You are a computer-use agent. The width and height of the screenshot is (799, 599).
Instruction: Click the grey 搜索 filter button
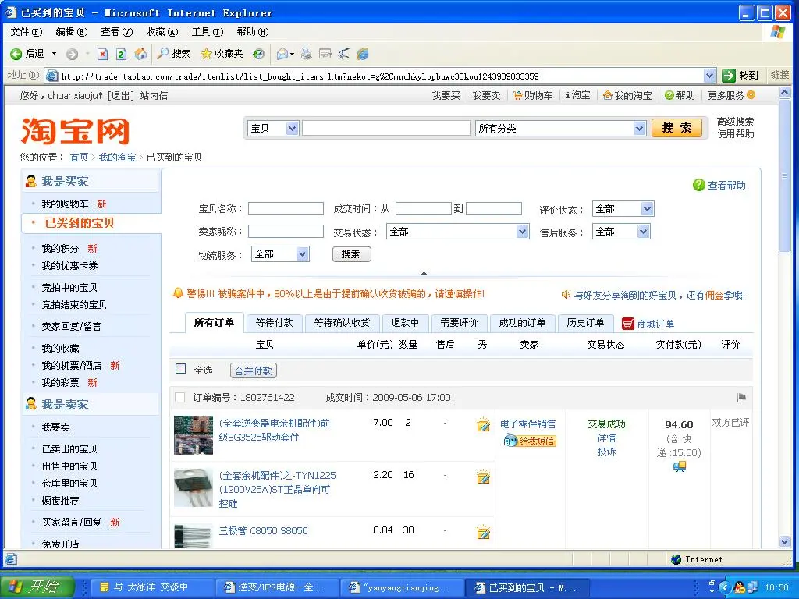351,254
